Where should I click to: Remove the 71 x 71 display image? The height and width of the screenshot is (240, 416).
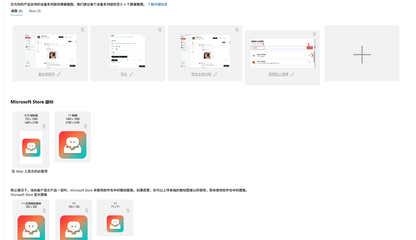pyautogui.click(x=128, y=211)
